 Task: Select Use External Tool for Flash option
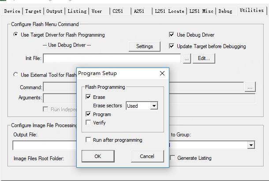click(16, 75)
